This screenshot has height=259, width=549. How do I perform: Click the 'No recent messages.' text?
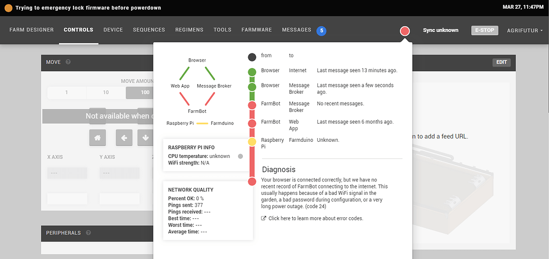[x=340, y=103]
